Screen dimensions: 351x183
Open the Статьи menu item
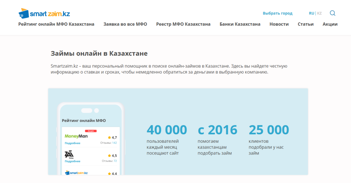click(x=305, y=24)
